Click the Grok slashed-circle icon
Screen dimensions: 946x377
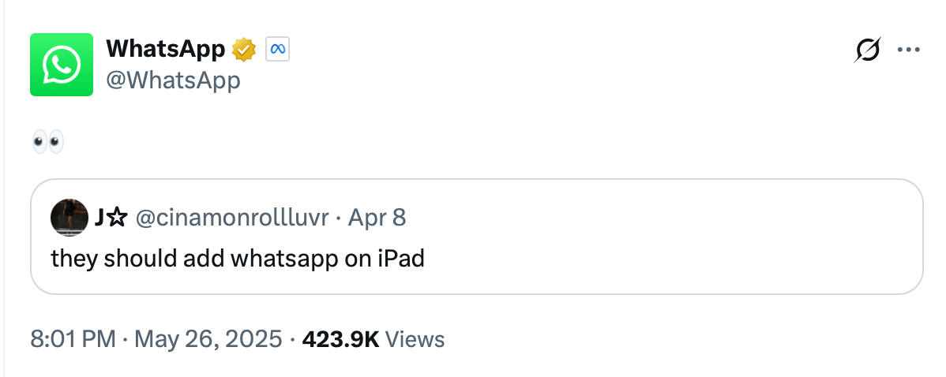tap(868, 50)
